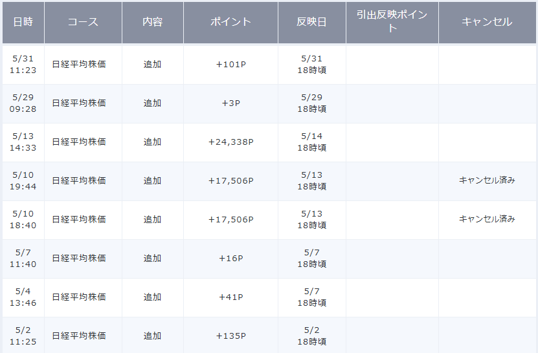Image resolution: width=538 pixels, height=353 pixels.
Task: Click 追加 in the 5/7 row
Action: [152, 259]
